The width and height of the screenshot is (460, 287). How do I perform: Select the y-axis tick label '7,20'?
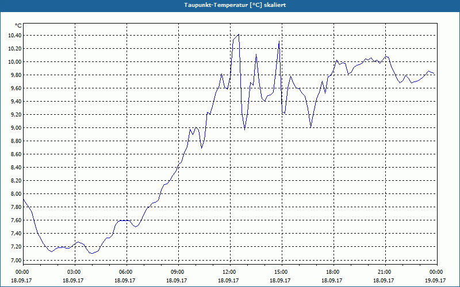pos(17,247)
